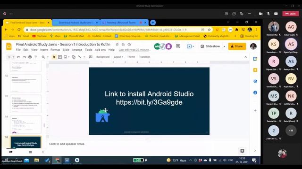Open YouTube bookmark
The width and height of the screenshot is (302, 169).
(40, 36)
